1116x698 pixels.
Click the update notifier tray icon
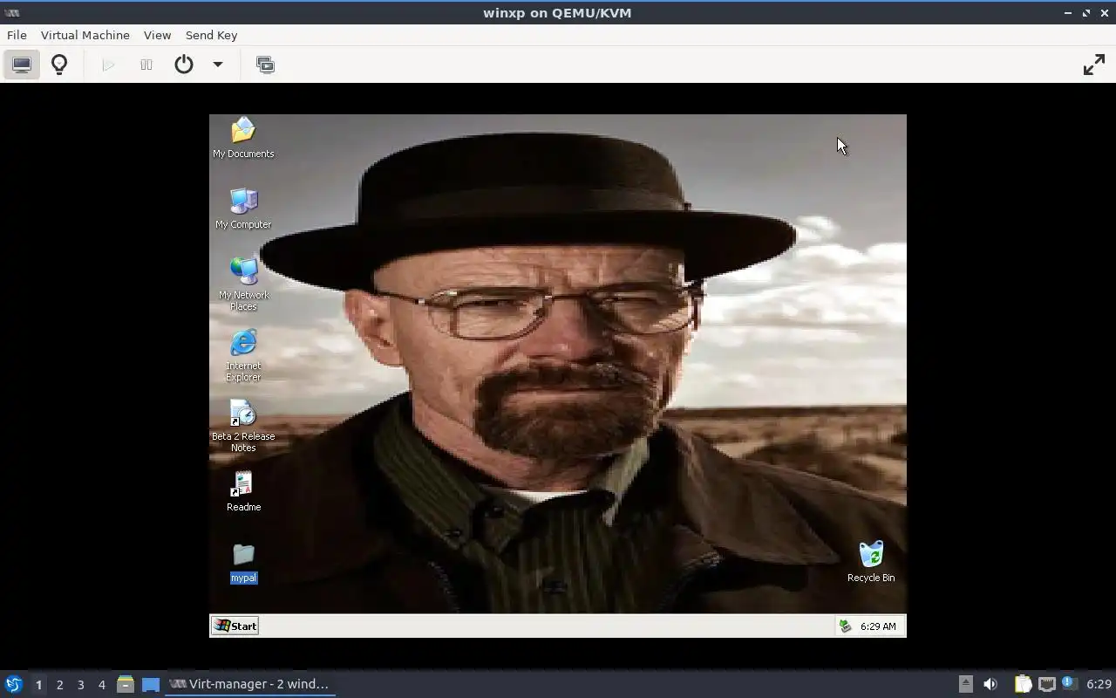tap(1070, 683)
